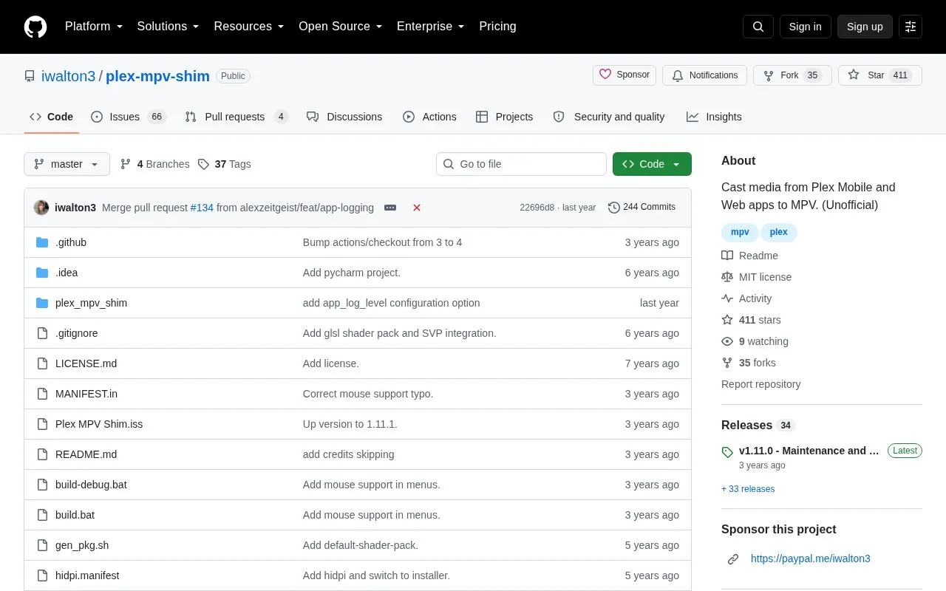The height and width of the screenshot is (591, 946).
Task: Switch to the Issues tab
Action: click(129, 117)
